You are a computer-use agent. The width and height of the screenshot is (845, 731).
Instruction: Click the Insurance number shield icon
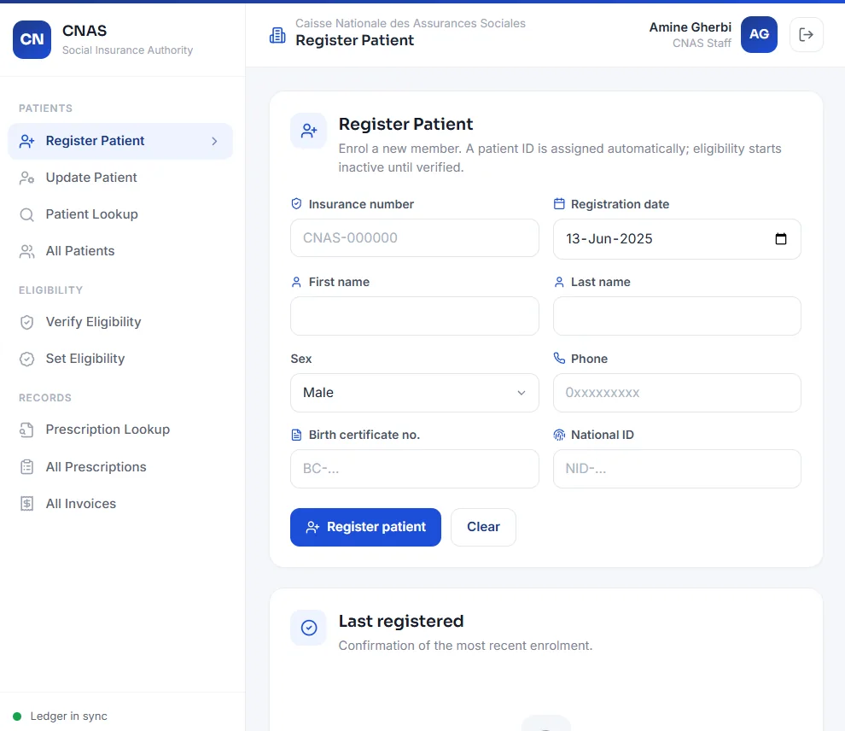(296, 204)
